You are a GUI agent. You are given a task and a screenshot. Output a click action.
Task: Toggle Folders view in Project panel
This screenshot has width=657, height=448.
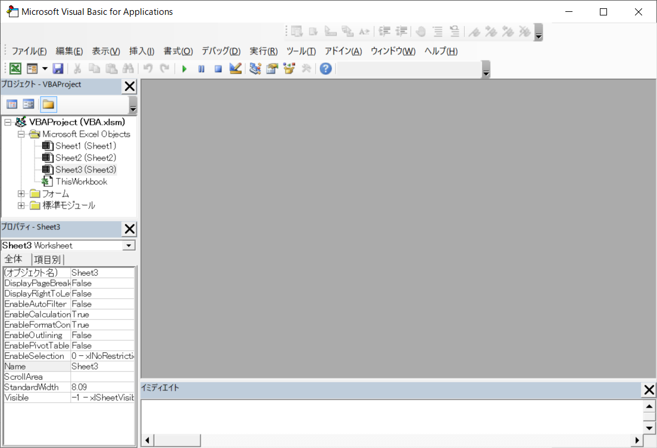[48, 104]
